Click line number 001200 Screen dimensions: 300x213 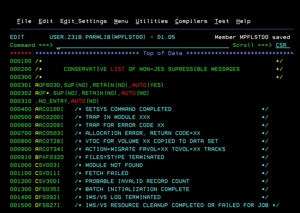point(21,181)
